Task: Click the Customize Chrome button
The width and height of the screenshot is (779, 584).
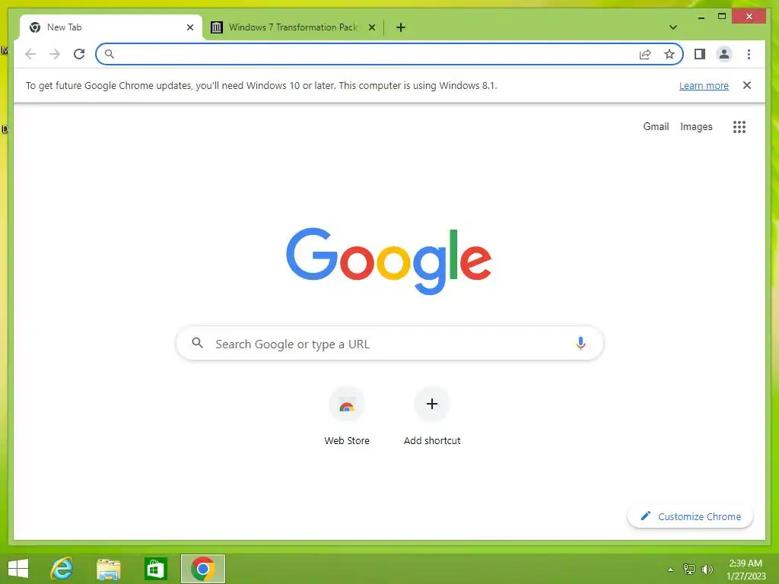Action: pyautogui.click(x=690, y=516)
